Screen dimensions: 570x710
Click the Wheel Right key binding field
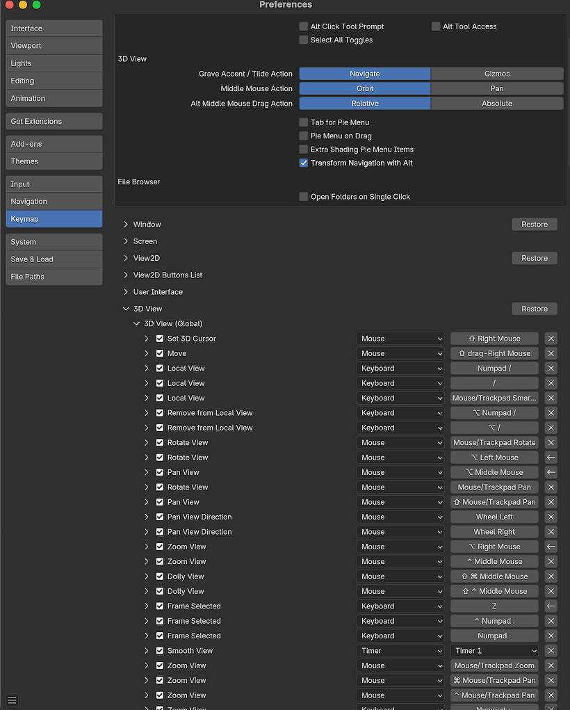(x=494, y=532)
